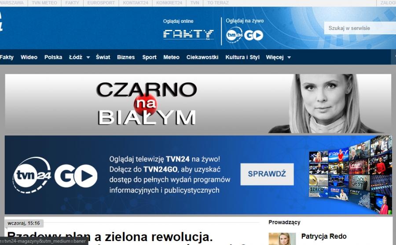
Task: Open the EUROSPORT top bar link
Action: tap(101, 3)
